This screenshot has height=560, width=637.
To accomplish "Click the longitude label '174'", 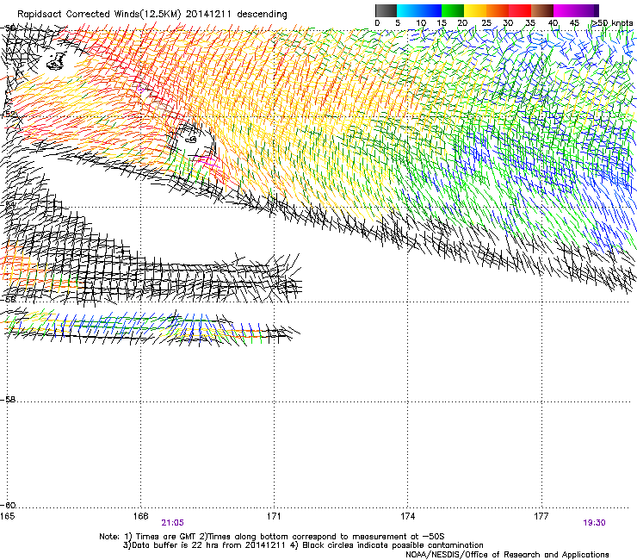I will pos(407,516).
